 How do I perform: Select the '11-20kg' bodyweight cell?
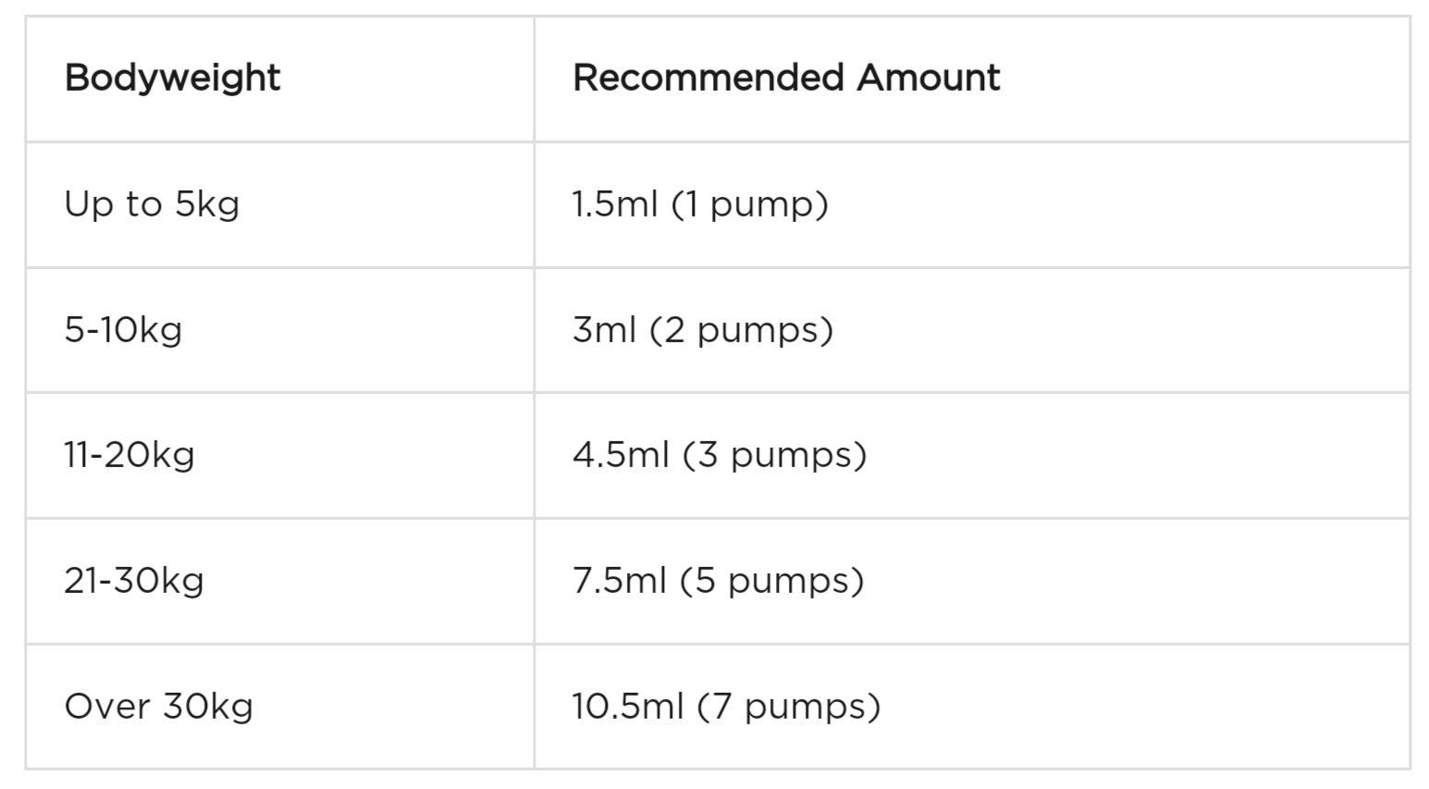click(x=129, y=455)
